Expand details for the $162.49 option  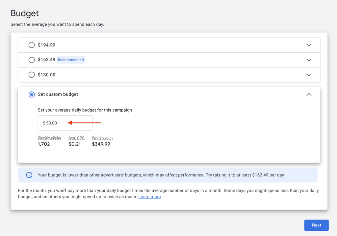[309, 60]
